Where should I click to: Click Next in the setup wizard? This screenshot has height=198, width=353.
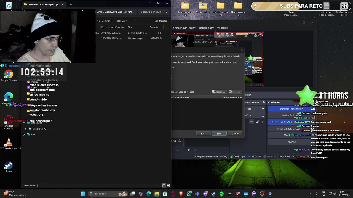(x=219, y=133)
